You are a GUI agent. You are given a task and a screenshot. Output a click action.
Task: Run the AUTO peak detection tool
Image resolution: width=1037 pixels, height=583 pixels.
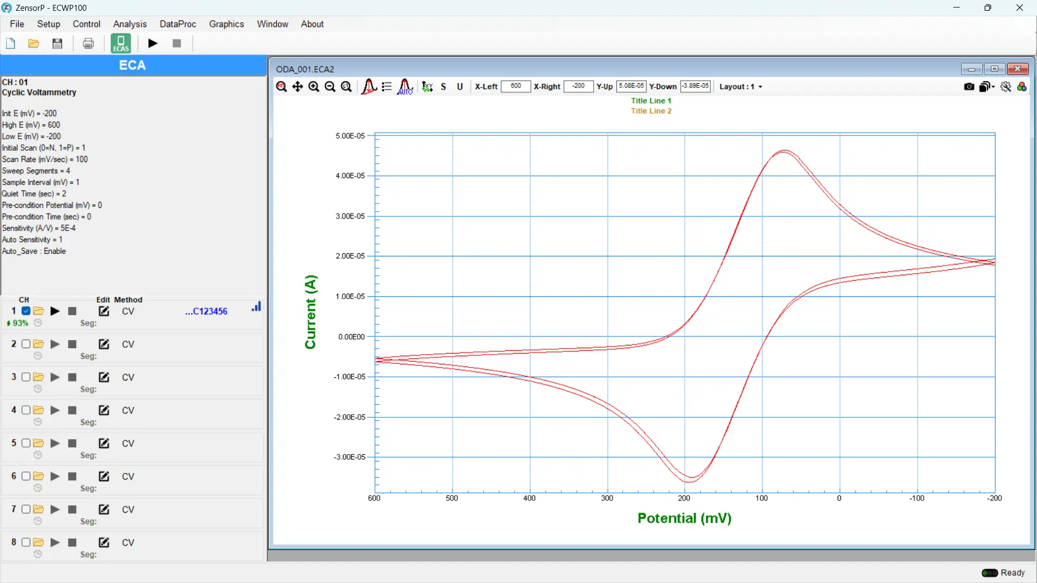pos(405,86)
